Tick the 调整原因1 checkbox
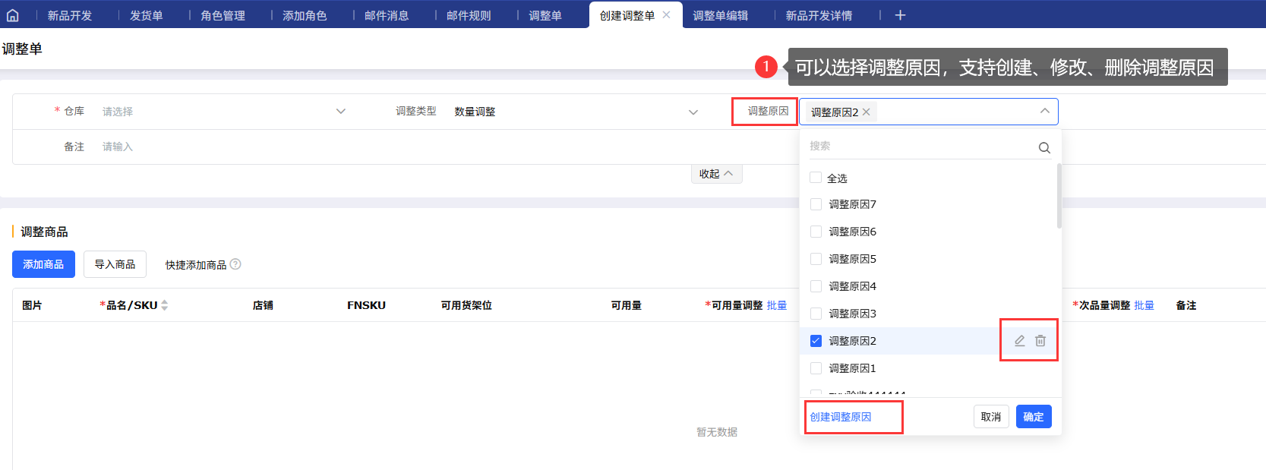Image resolution: width=1266 pixels, height=470 pixels. click(x=816, y=368)
